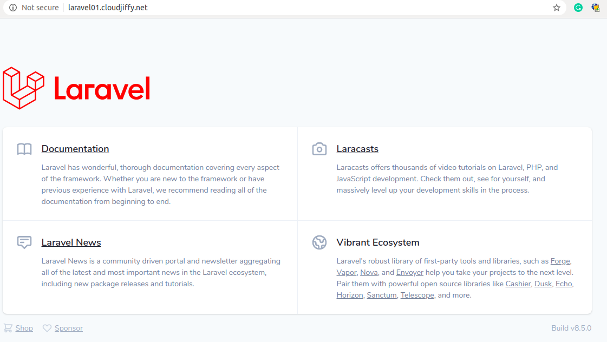Image resolution: width=607 pixels, height=342 pixels.
Task: Open the Grammarly extension icon
Action: [x=578, y=8]
